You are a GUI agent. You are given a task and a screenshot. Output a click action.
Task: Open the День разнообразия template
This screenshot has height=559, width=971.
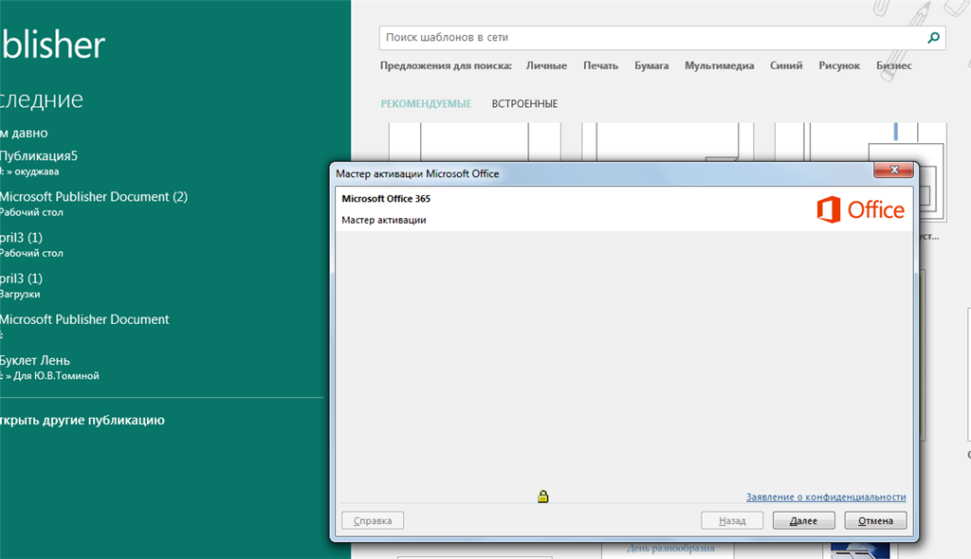coord(670,549)
